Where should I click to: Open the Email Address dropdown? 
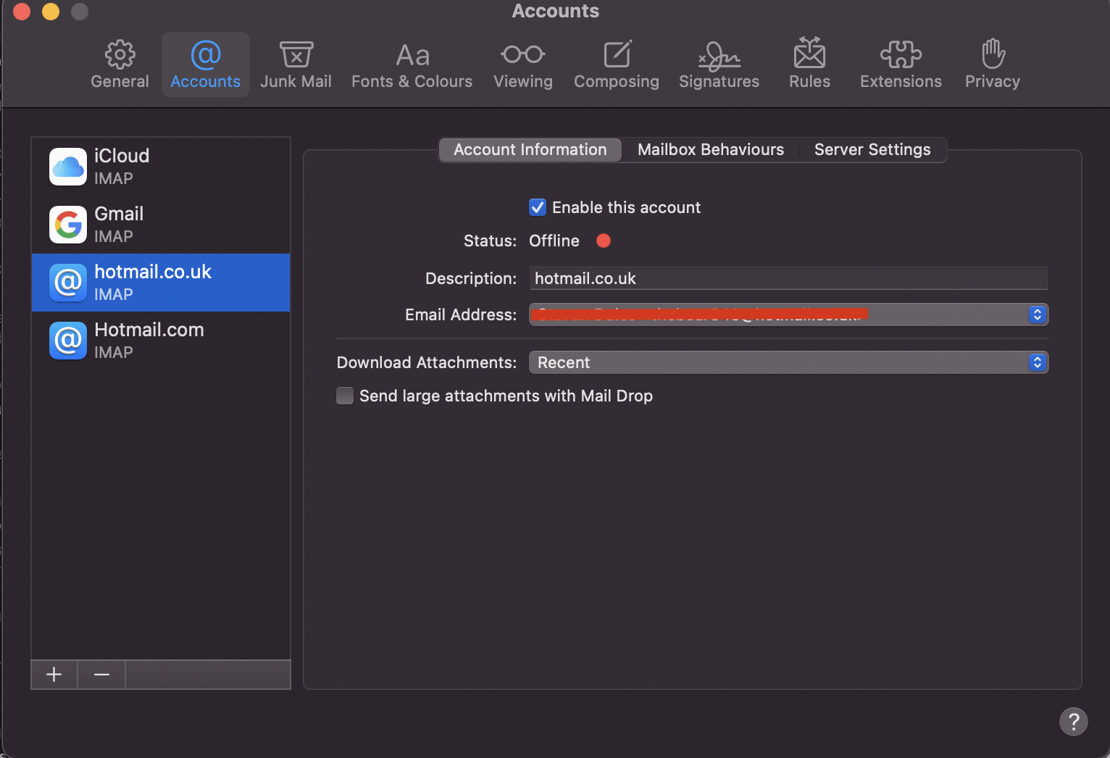pos(788,315)
